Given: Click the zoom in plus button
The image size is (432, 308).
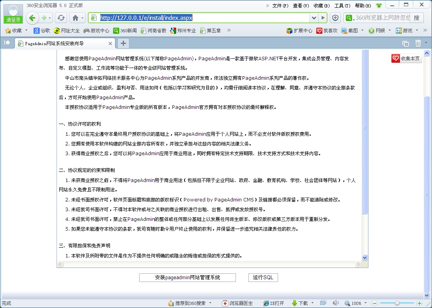Looking at the screenshot, I should 419,303.
